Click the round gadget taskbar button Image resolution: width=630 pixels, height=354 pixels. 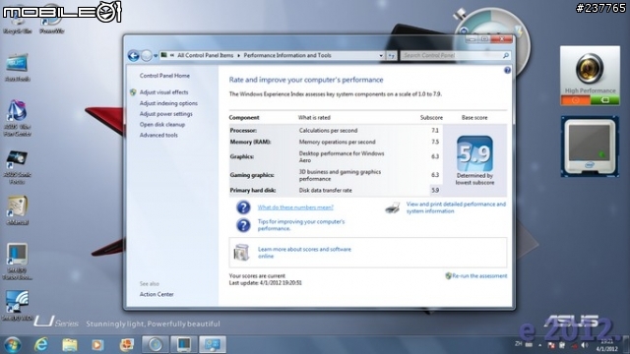156,344
